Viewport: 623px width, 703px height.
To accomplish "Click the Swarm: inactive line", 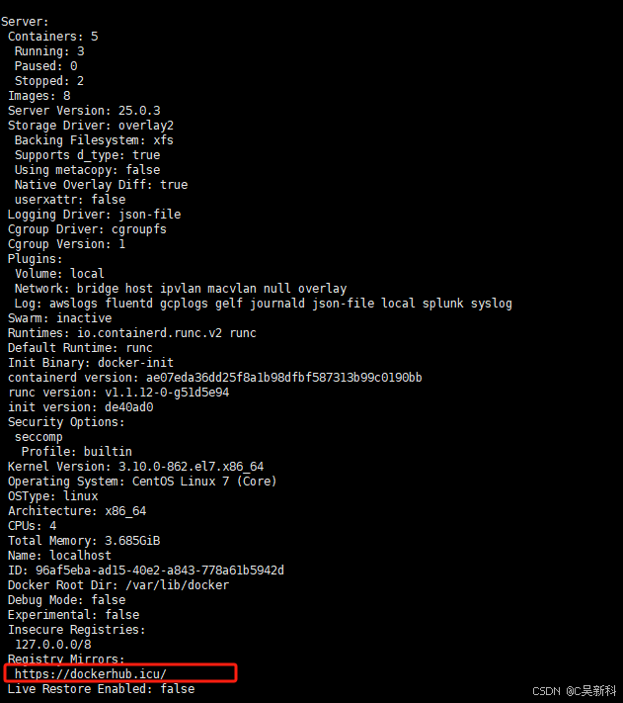I will [x=59, y=318].
